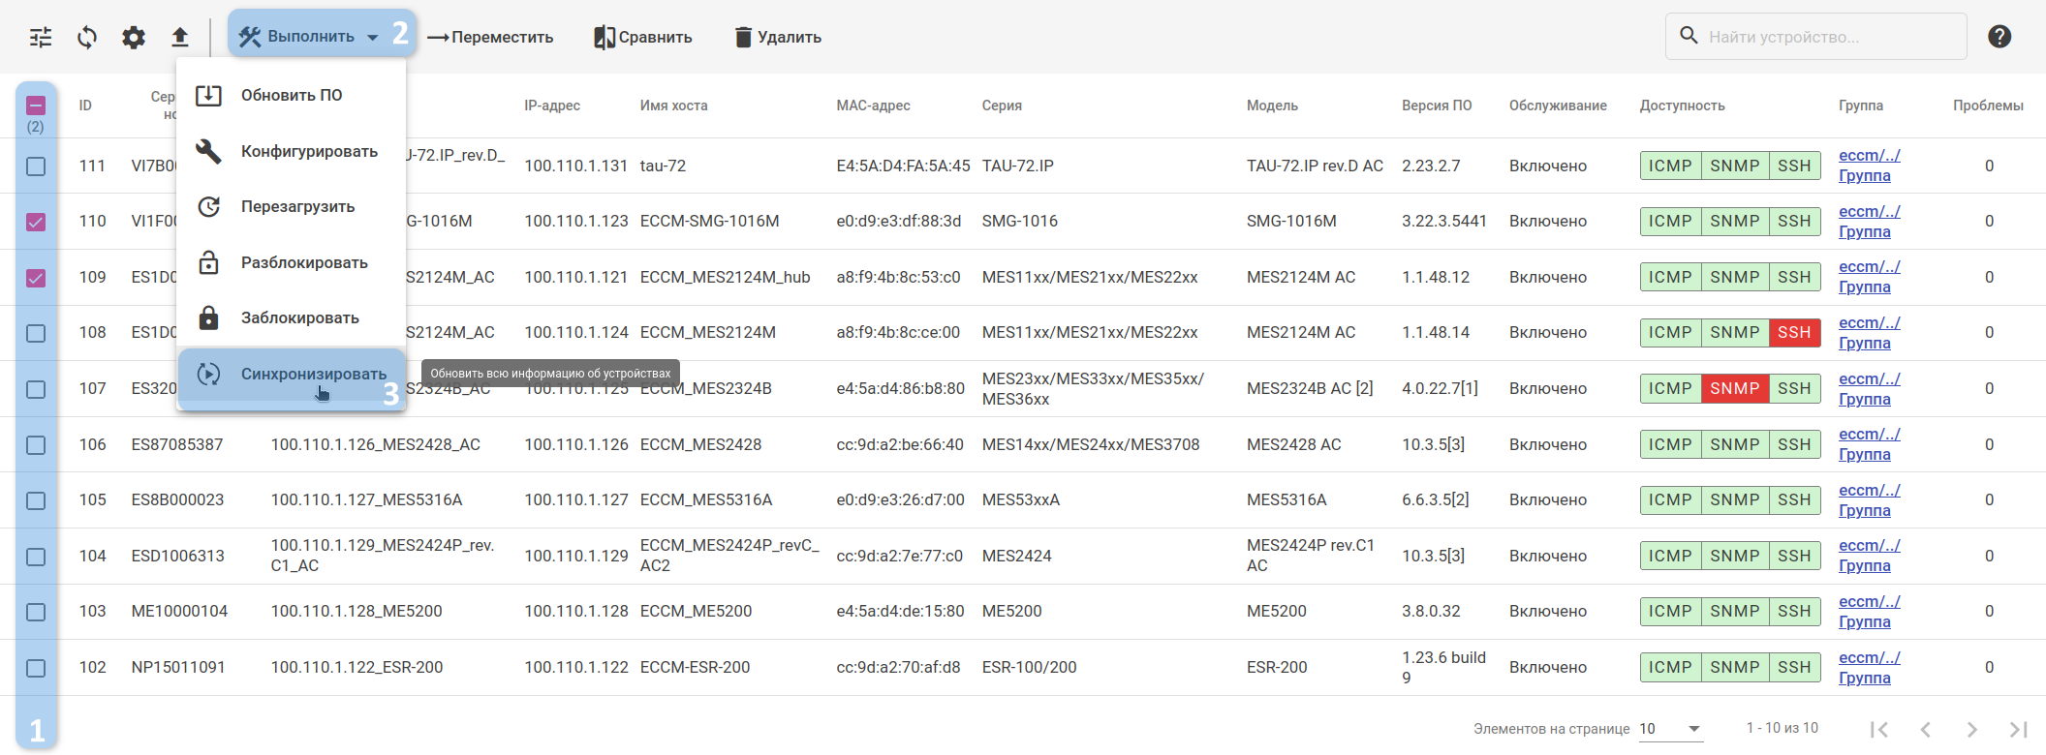Image resolution: width=2046 pixels, height=755 pixels.
Task: Click the upload arrow icon
Action: tap(180, 38)
